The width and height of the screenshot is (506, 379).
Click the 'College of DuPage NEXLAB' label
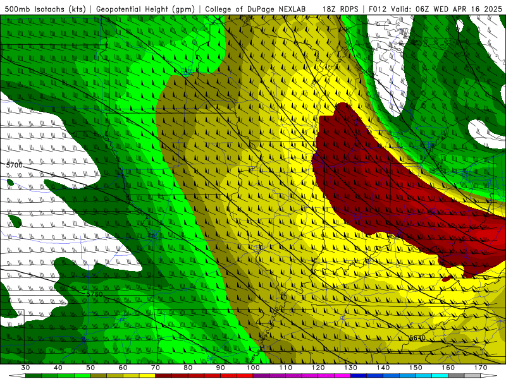[x=255, y=9]
